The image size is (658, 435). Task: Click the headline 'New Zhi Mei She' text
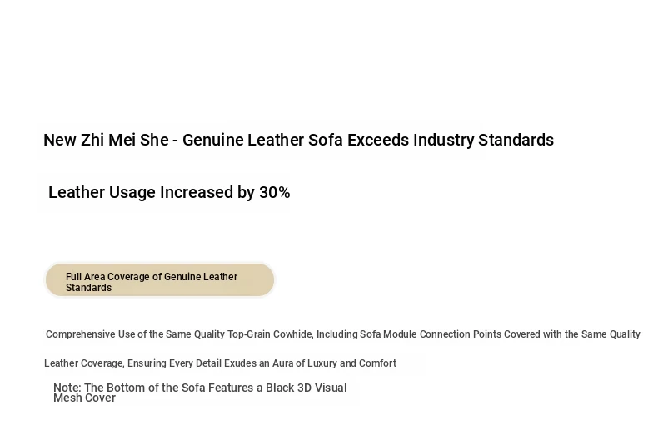point(106,140)
